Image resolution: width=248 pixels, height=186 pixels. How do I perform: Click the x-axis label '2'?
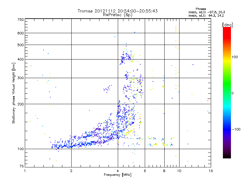pos(71,171)
